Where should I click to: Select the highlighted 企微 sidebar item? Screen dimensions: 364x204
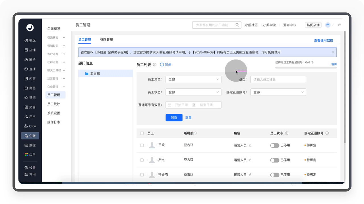pyautogui.click(x=30, y=136)
